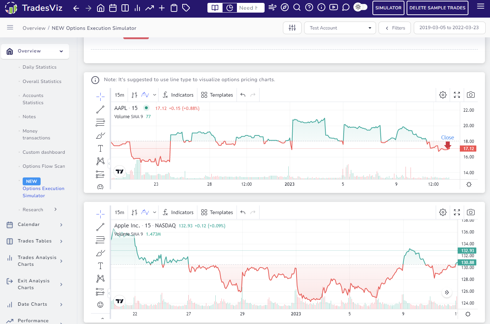Open the wind/stream icon in top bar
The width and height of the screenshot is (490, 324).
coord(273,7)
